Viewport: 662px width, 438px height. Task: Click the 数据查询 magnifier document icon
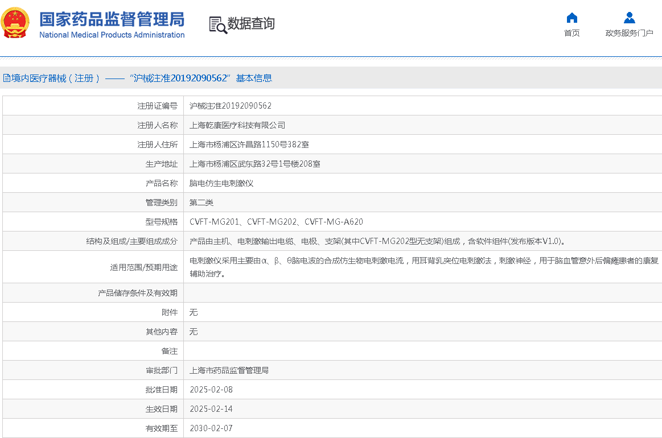tap(217, 24)
